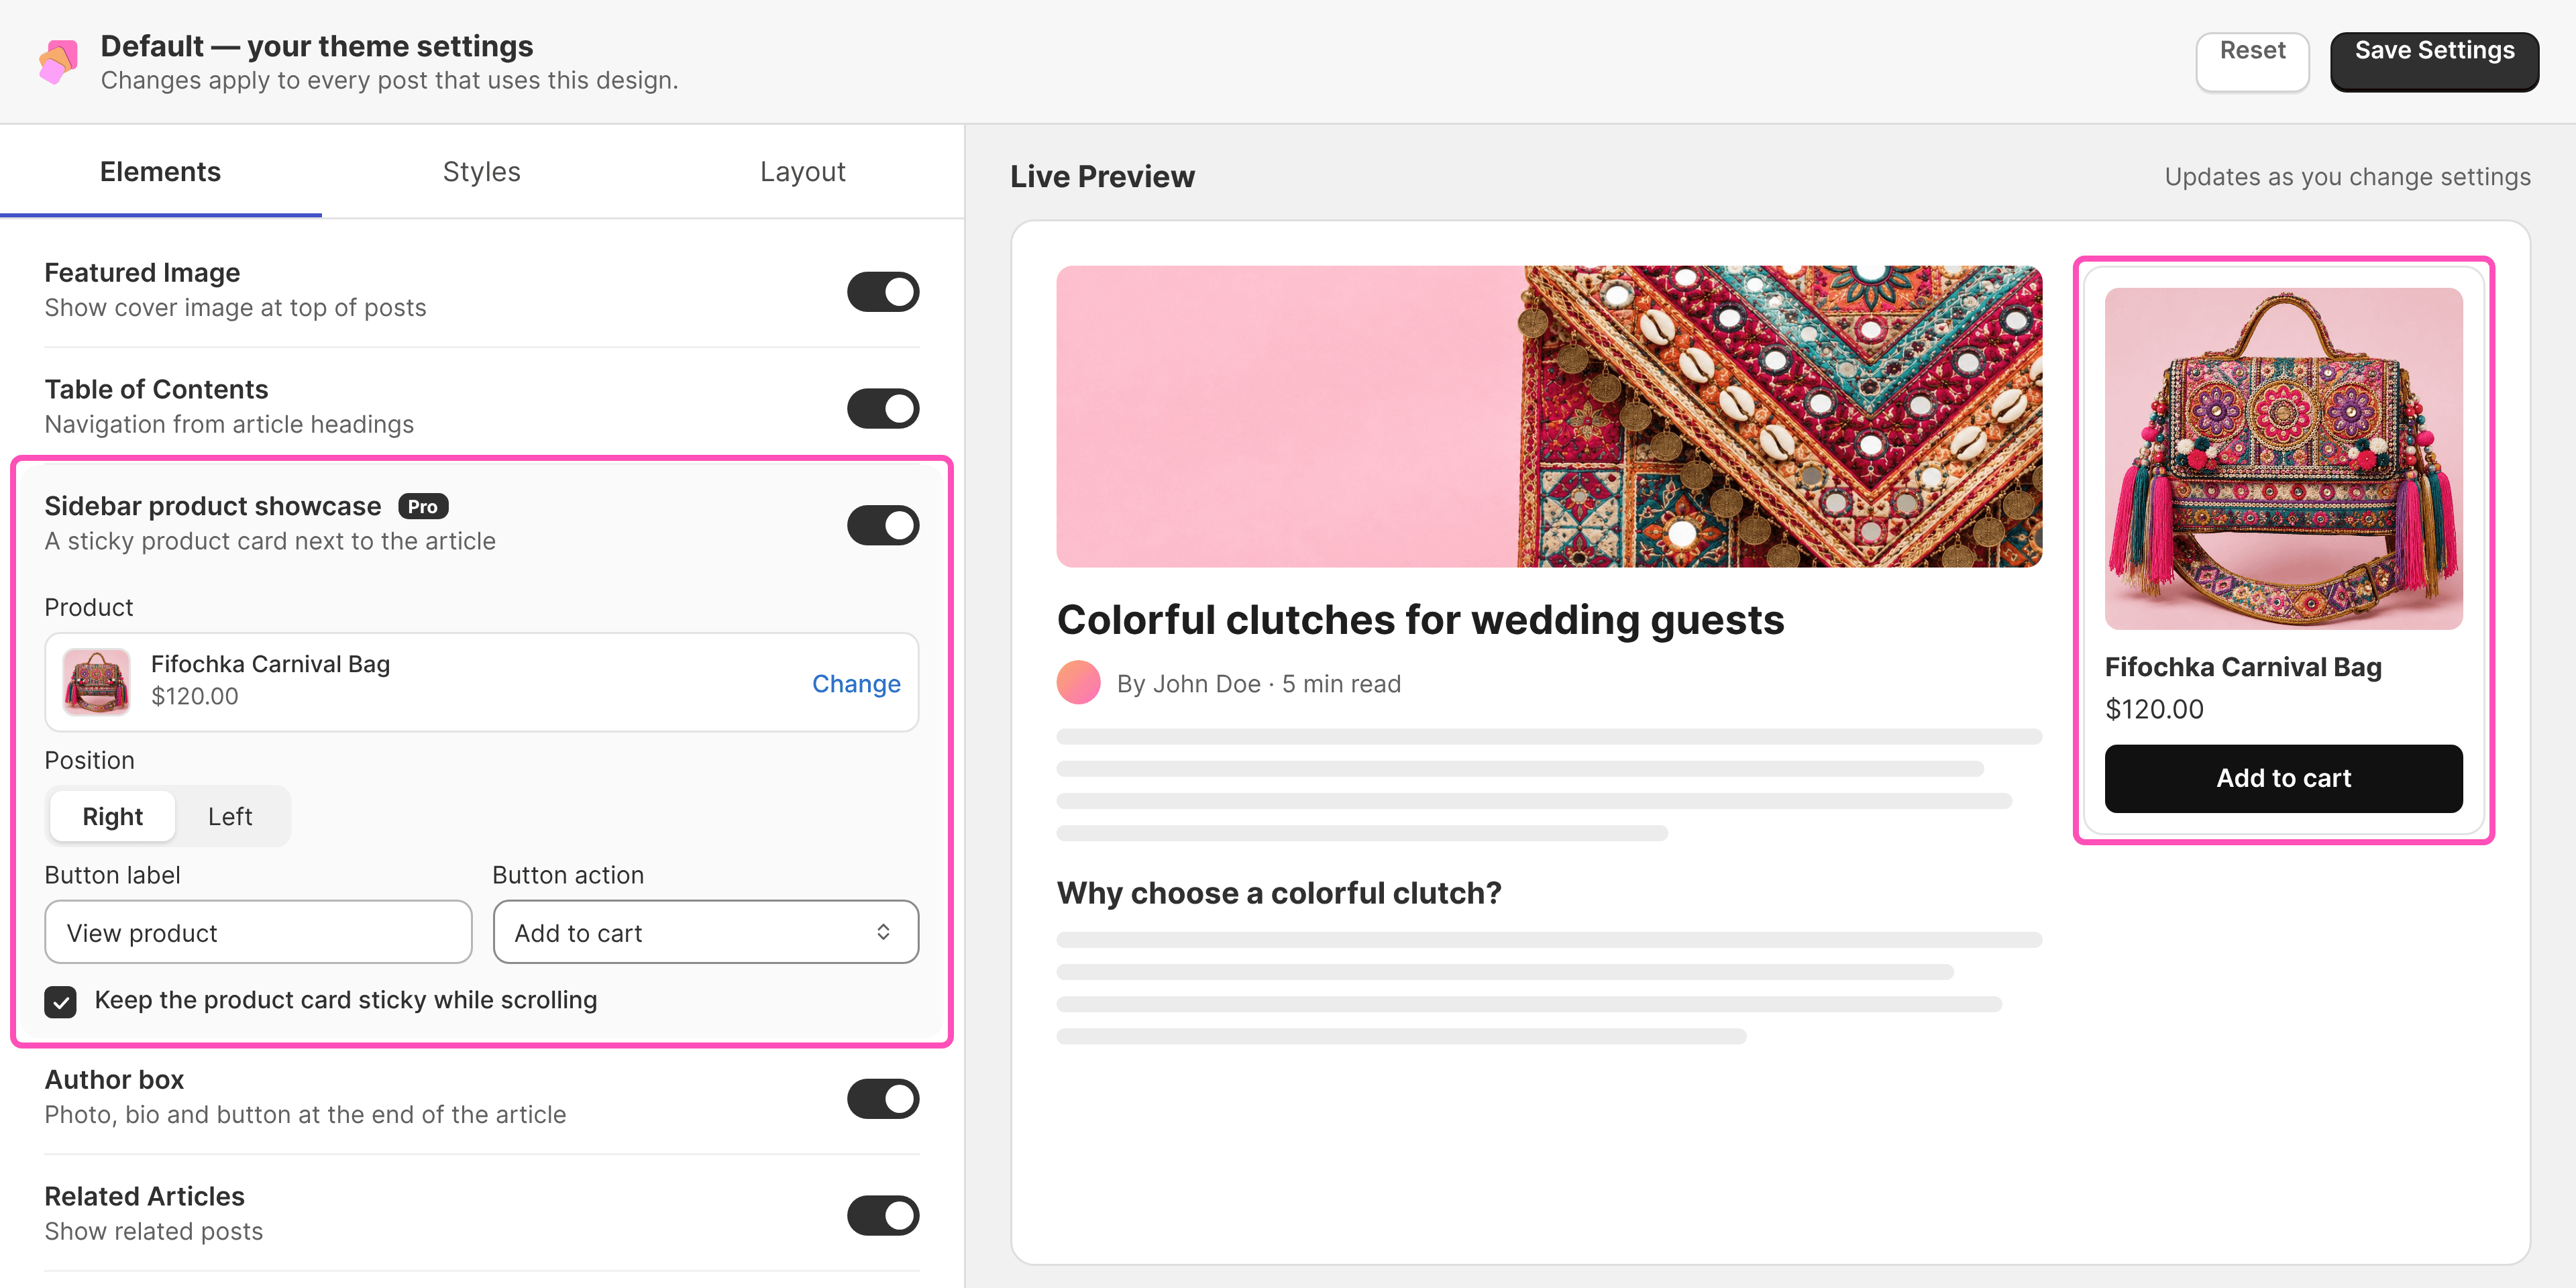Switch to the Styles tab
This screenshot has width=2576, height=1288.
click(x=482, y=172)
